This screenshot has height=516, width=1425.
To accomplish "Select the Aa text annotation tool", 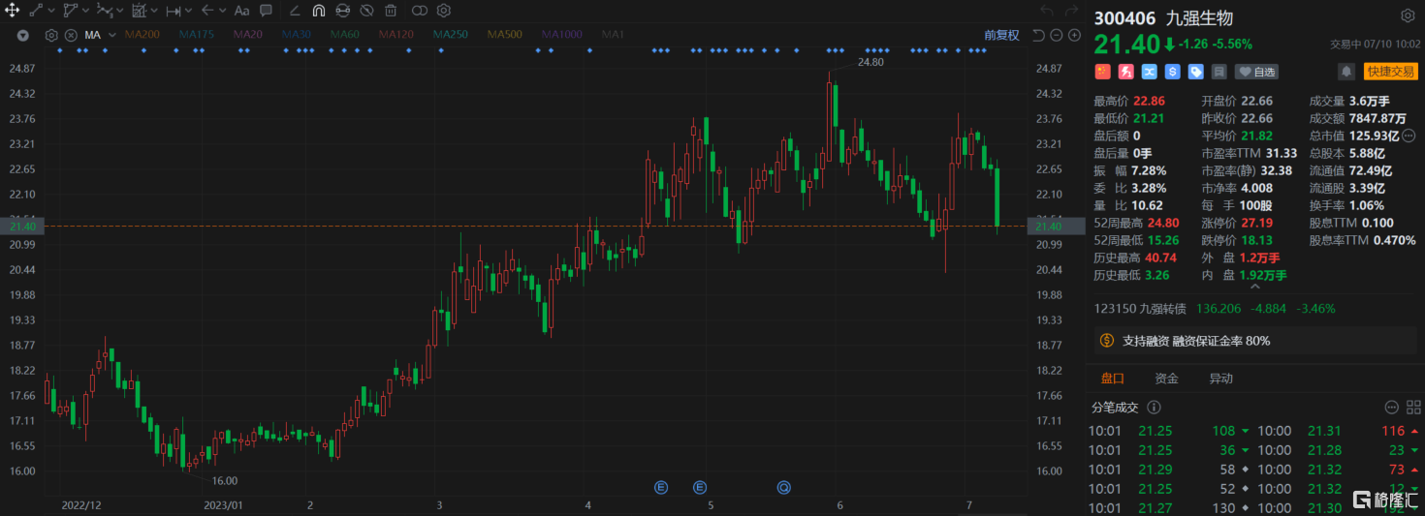I will point(241,11).
